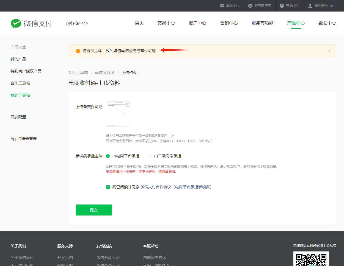
Task: Click 消息中心 text in top bar
Action: pyautogui.click(x=233, y=6)
